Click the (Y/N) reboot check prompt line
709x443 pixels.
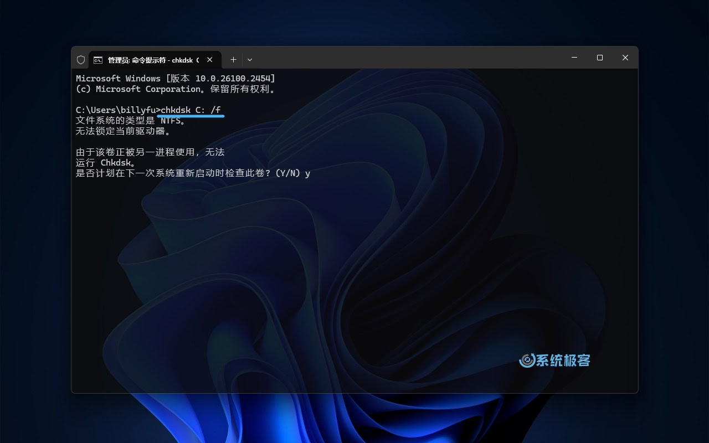(193, 173)
